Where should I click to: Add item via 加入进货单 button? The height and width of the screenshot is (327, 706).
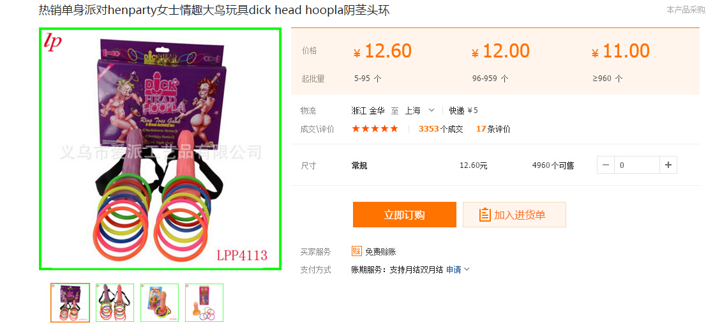[514, 215]
